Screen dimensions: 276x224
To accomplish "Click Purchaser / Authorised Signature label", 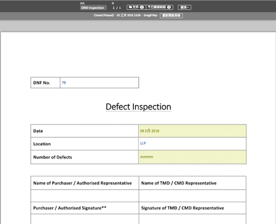I will click(x=70, y=208).
